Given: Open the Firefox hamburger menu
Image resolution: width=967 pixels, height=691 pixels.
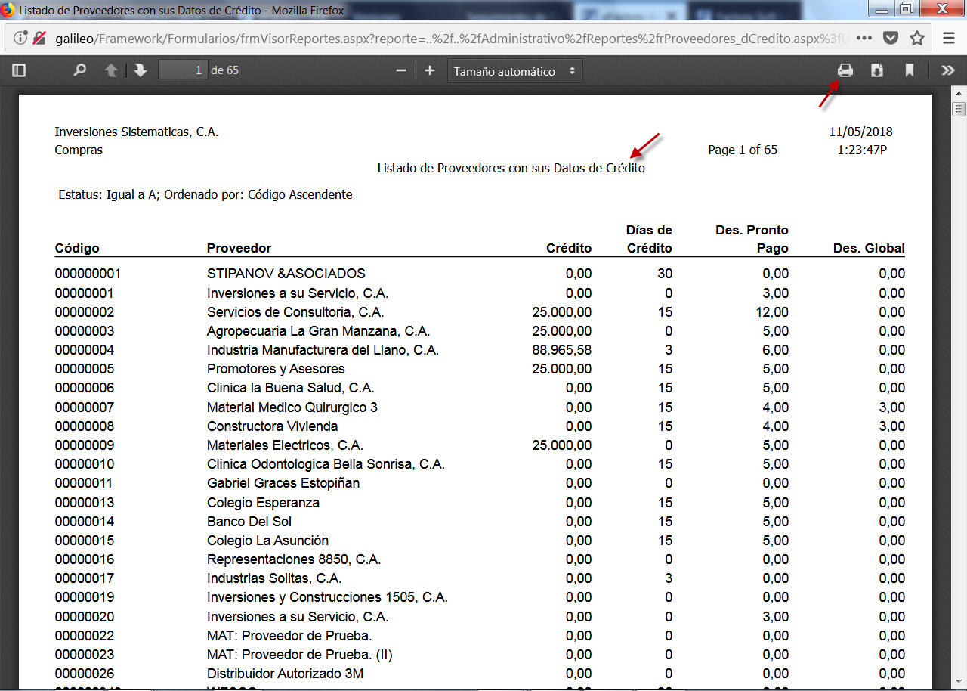Looking at the screenshot, I should click(x=950, y=38).
